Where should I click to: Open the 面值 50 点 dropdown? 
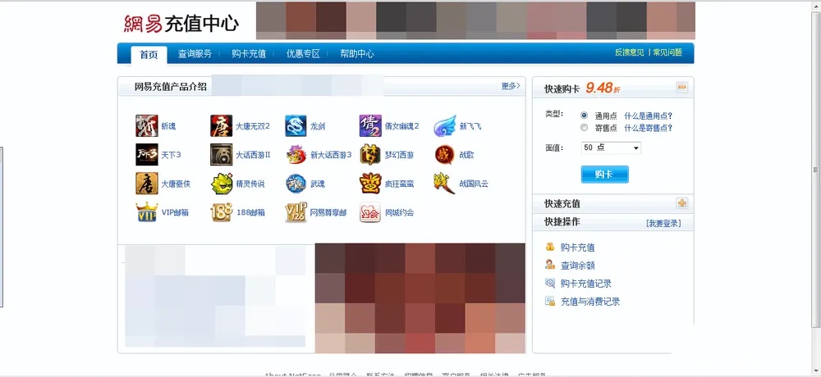pyautogui.click(x=611, y=148)
